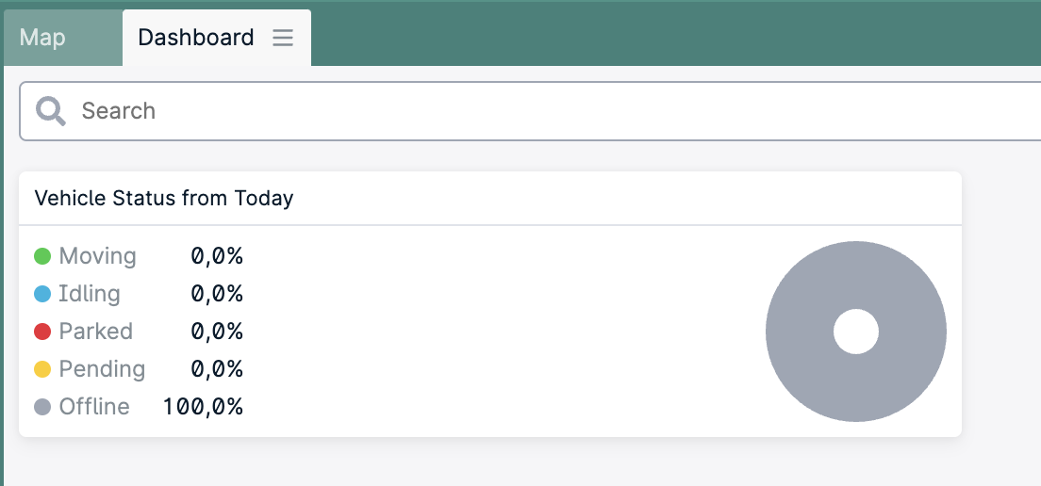Image resolution: width=1041 pixels, height=486 pixels.
Task: Focus the Search input field
Action: (x=531, y=111)
